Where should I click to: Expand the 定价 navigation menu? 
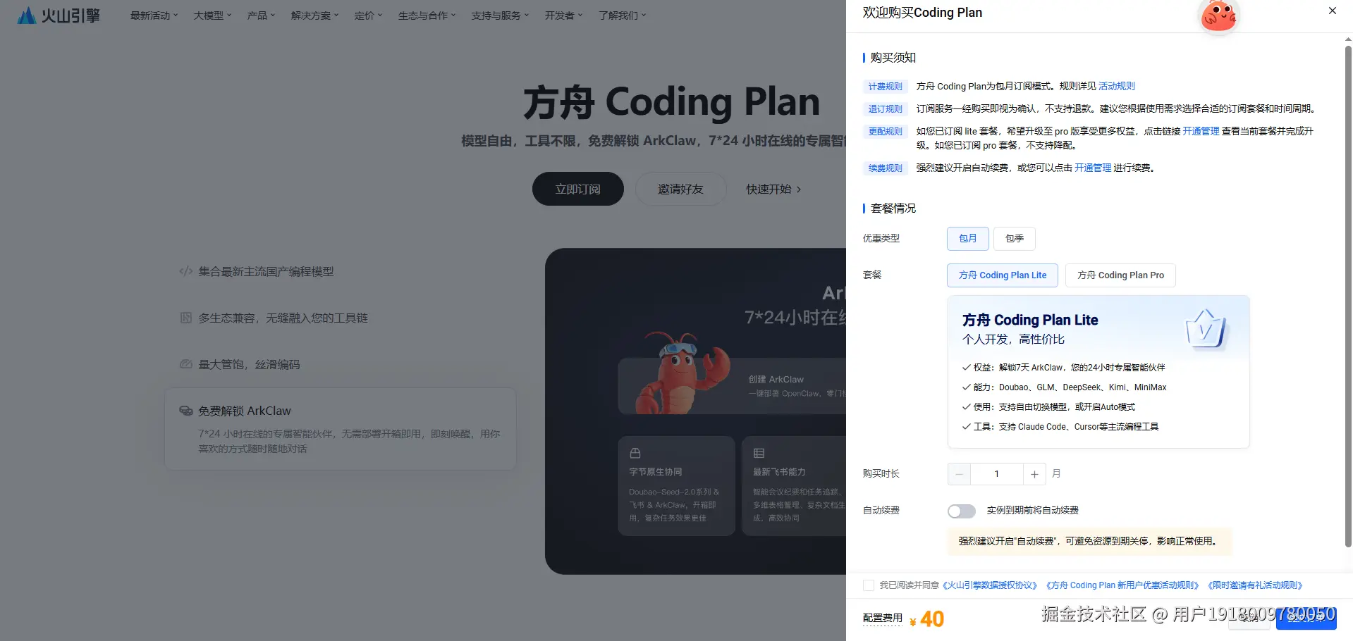coord(368,15)
